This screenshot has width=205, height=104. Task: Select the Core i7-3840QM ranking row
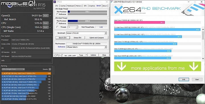(x=26, y=93)
